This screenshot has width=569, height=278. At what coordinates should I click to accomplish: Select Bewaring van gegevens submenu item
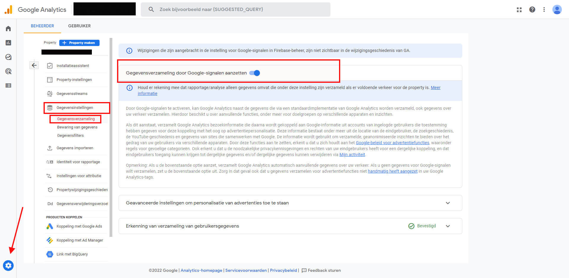[x=77, y=127]
